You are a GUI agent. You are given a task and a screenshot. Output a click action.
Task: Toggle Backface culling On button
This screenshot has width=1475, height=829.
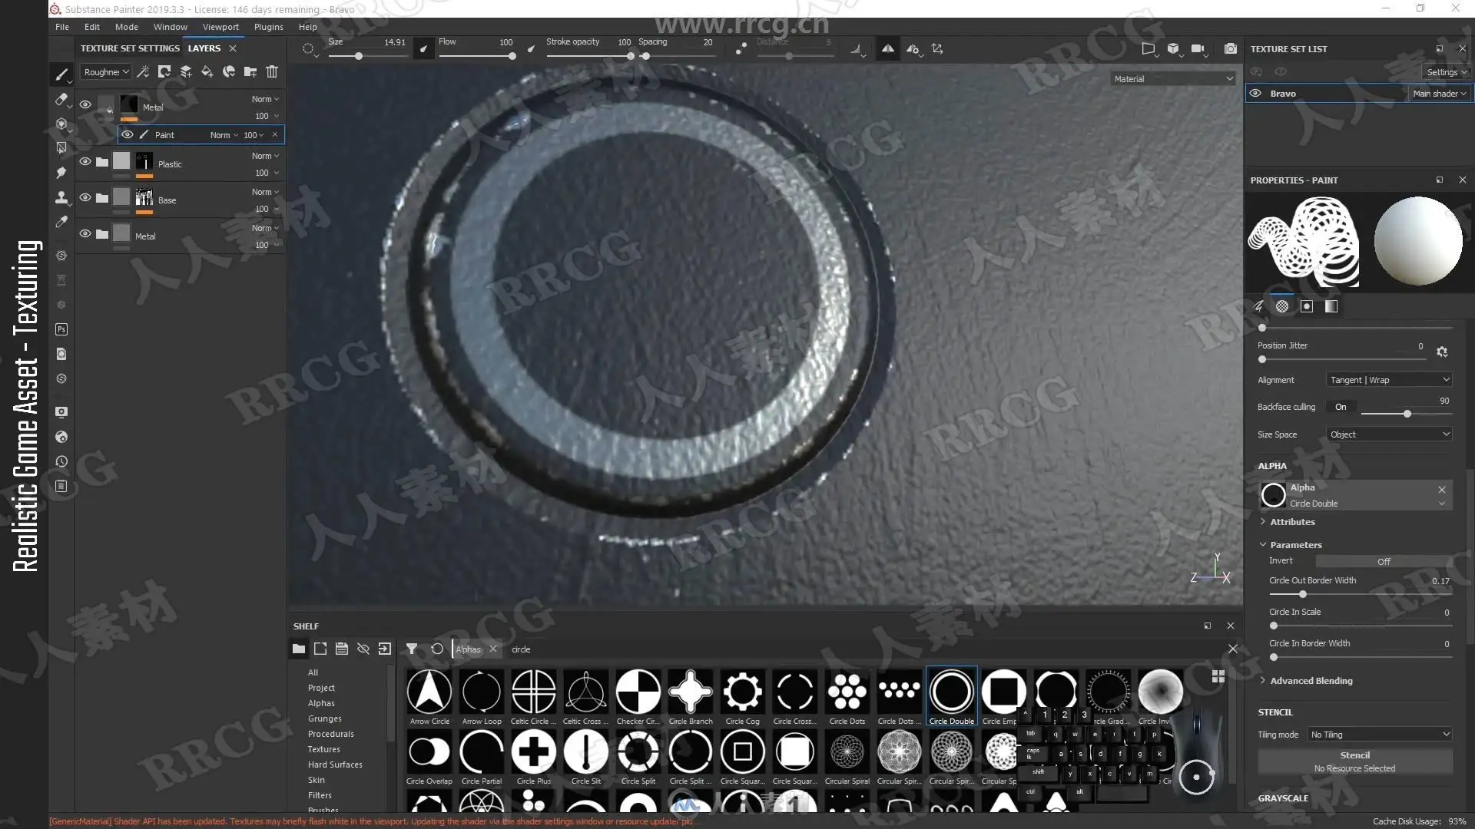(1341, 407)
